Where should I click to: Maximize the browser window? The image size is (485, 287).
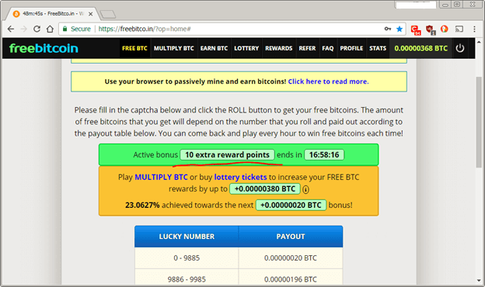(x=457, y=5)
